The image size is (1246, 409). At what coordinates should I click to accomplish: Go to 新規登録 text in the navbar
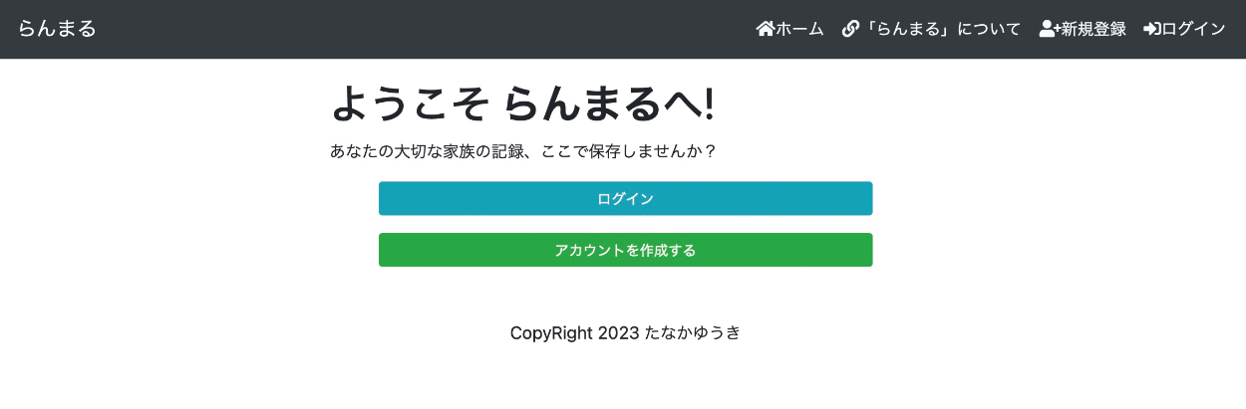(x=1093, y=29)
